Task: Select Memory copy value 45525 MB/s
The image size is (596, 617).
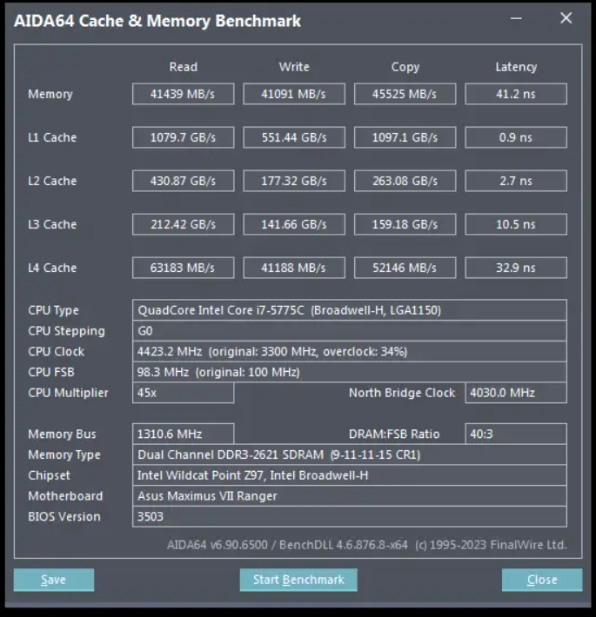Action: pos(405,94)
